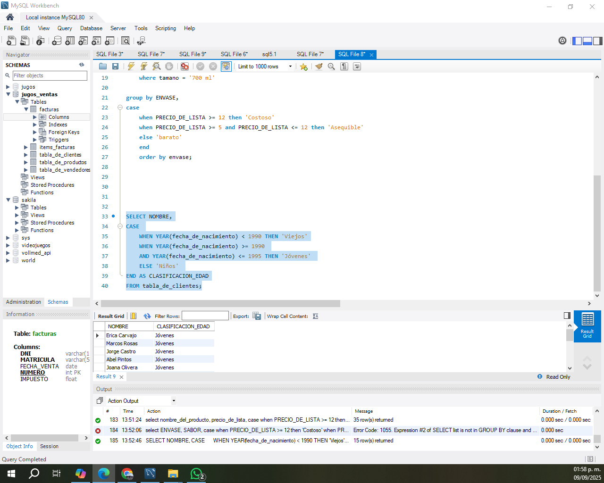This screenshot has width=604, height=483.
Task: Toggle word wrapping in the editor
Action: (x=357, y=67)
